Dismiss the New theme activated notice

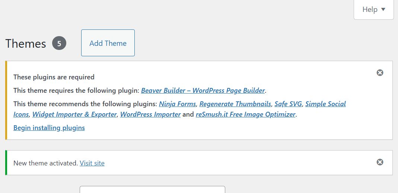coord(380,162)
